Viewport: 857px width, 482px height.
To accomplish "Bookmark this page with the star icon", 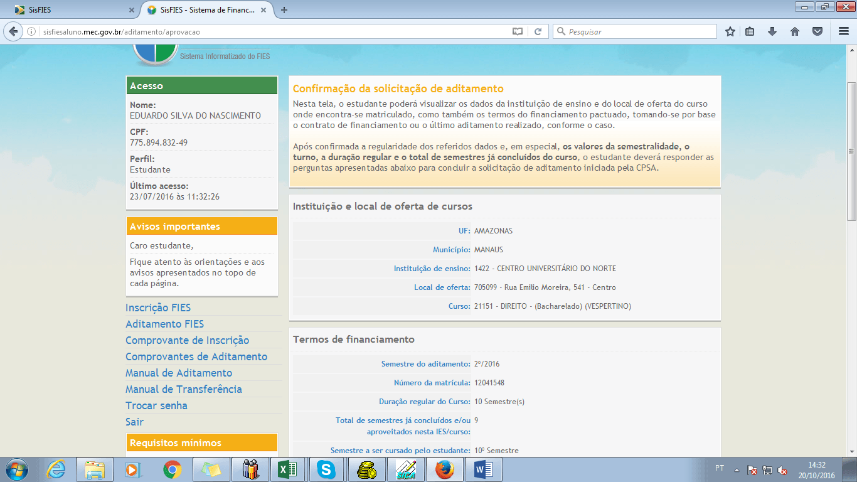I will tap(730, 31).
